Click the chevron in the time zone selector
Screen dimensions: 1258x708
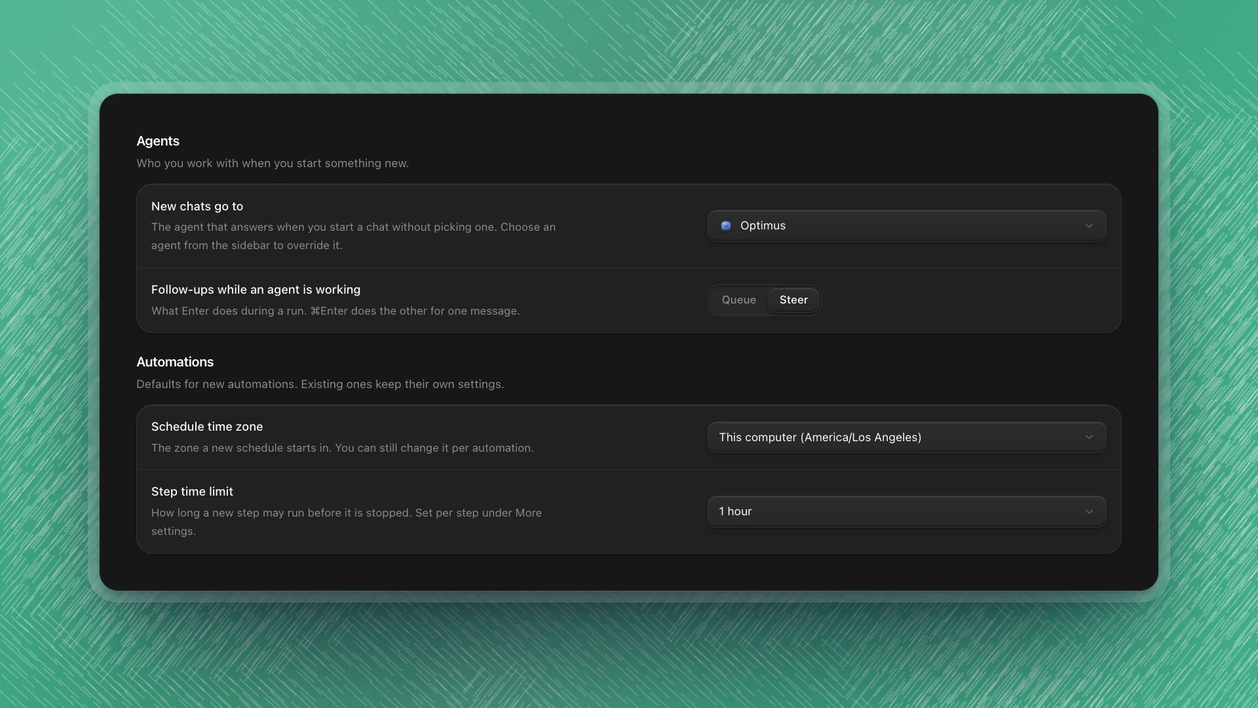[1089, 437]
